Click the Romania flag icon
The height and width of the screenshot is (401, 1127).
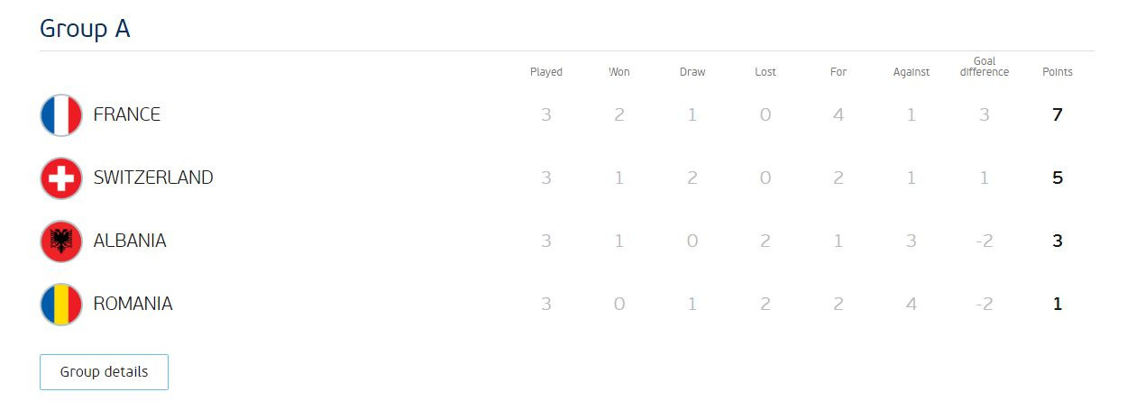click(61, 305)
